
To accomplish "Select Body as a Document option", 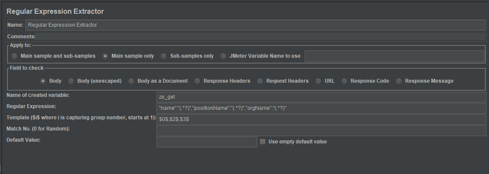I will click(131, 81).
